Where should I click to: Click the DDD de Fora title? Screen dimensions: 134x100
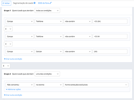point(43,3)
